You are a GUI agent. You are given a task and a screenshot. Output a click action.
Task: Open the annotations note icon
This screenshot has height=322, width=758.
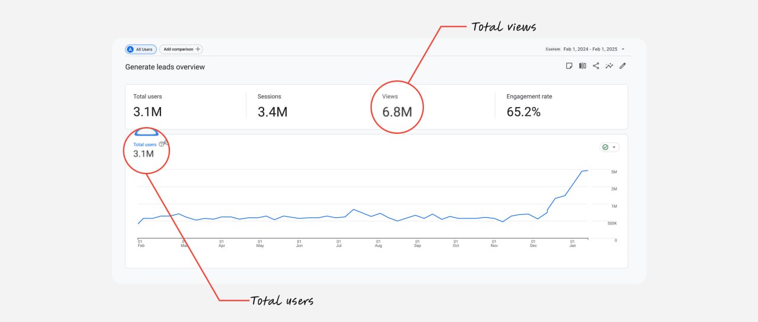pyautogui.click(x=569, y=66)
